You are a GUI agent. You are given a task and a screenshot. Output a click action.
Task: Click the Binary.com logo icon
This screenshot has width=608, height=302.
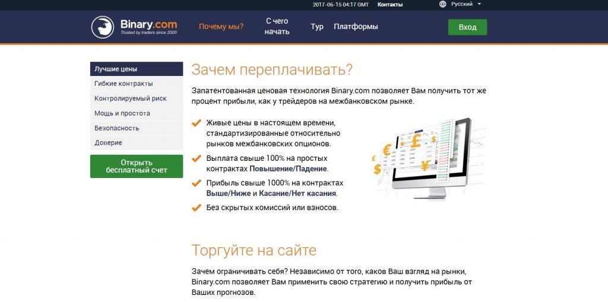(x=102, y=27)
